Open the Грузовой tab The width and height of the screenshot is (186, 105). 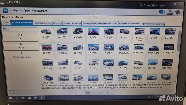57,23
